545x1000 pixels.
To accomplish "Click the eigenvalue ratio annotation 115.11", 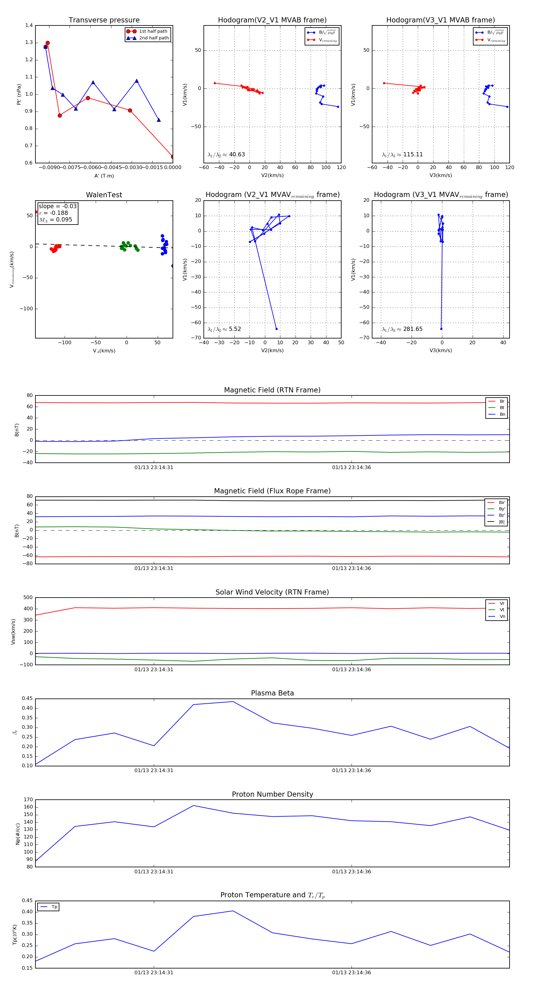I will coord(402,155).
